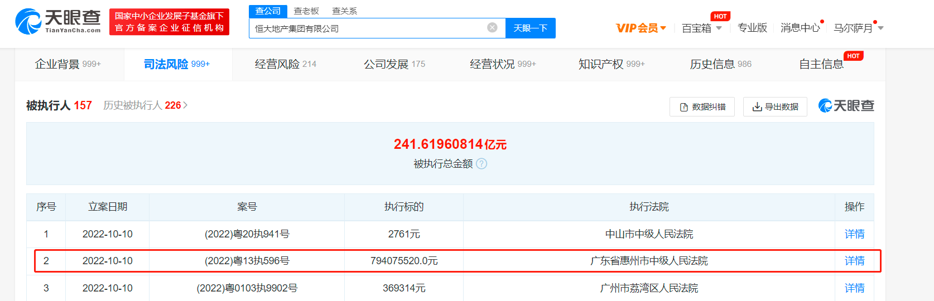Click the 执行标的 column header
This screenshot has height=301, width=934.
(404, 207)
